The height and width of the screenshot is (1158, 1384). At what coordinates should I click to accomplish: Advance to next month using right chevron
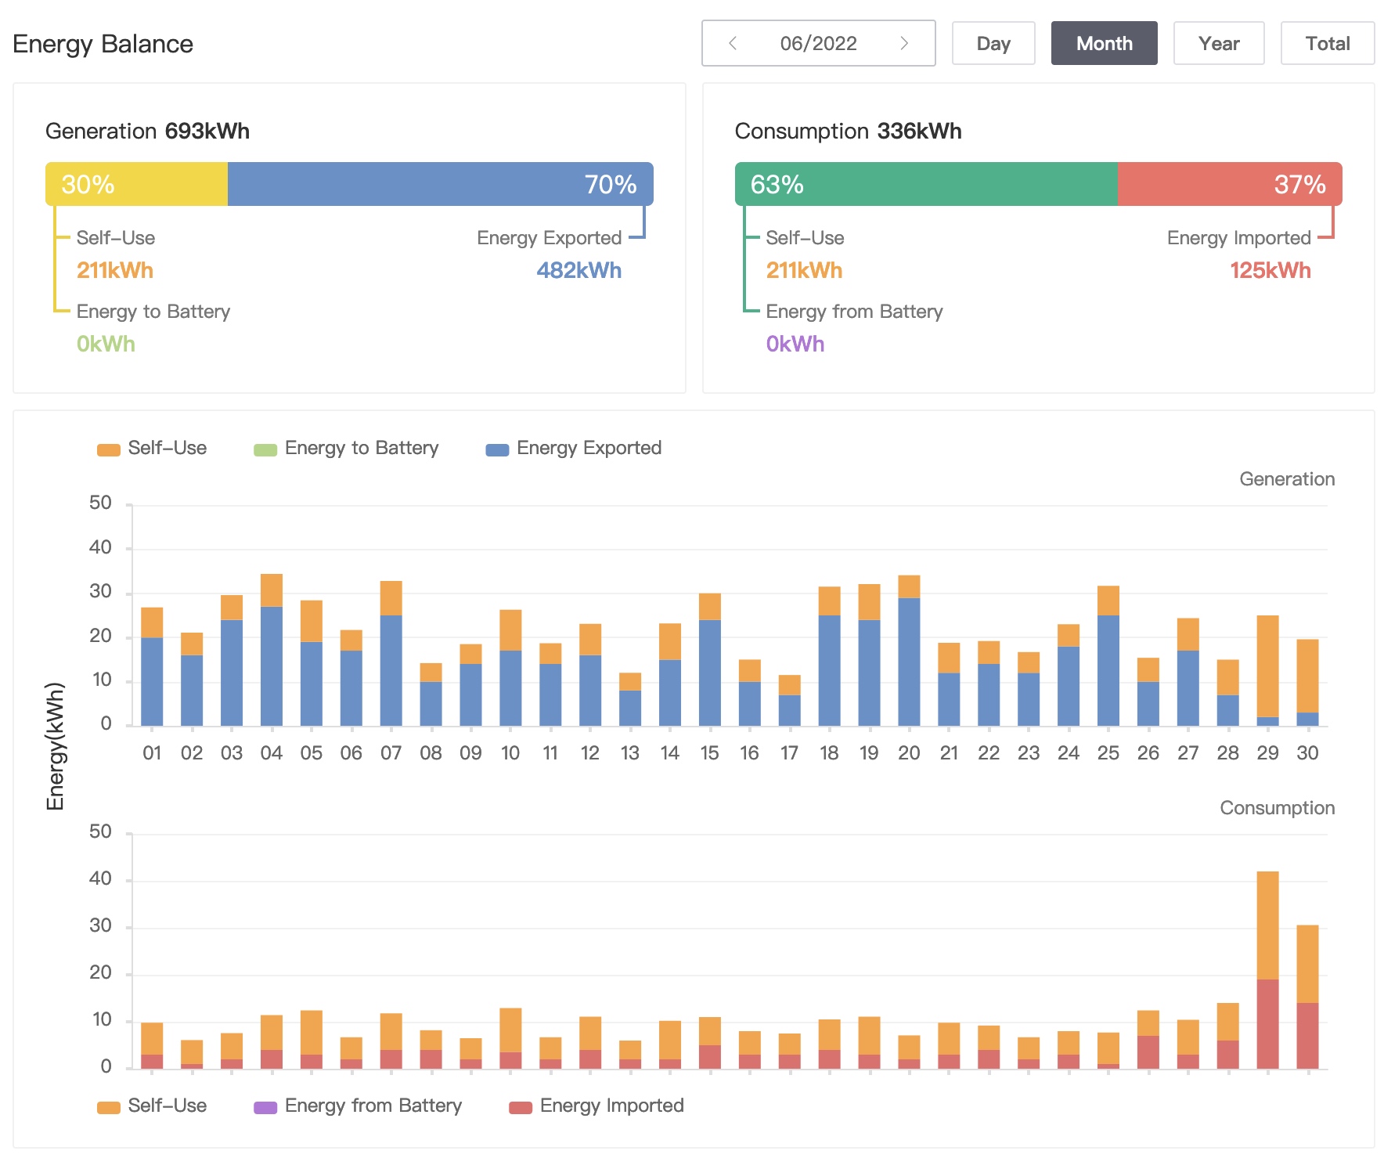[904, 43]
